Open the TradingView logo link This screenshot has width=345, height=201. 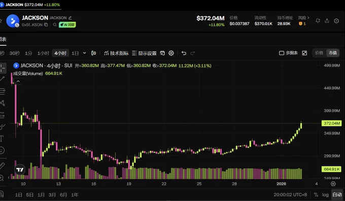[x=20, y=170]
